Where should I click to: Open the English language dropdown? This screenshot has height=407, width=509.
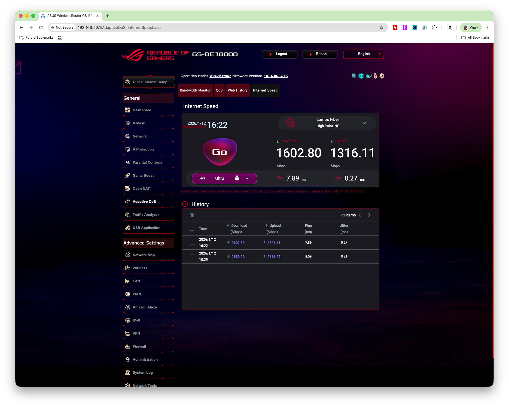click(x=364, y=54)
